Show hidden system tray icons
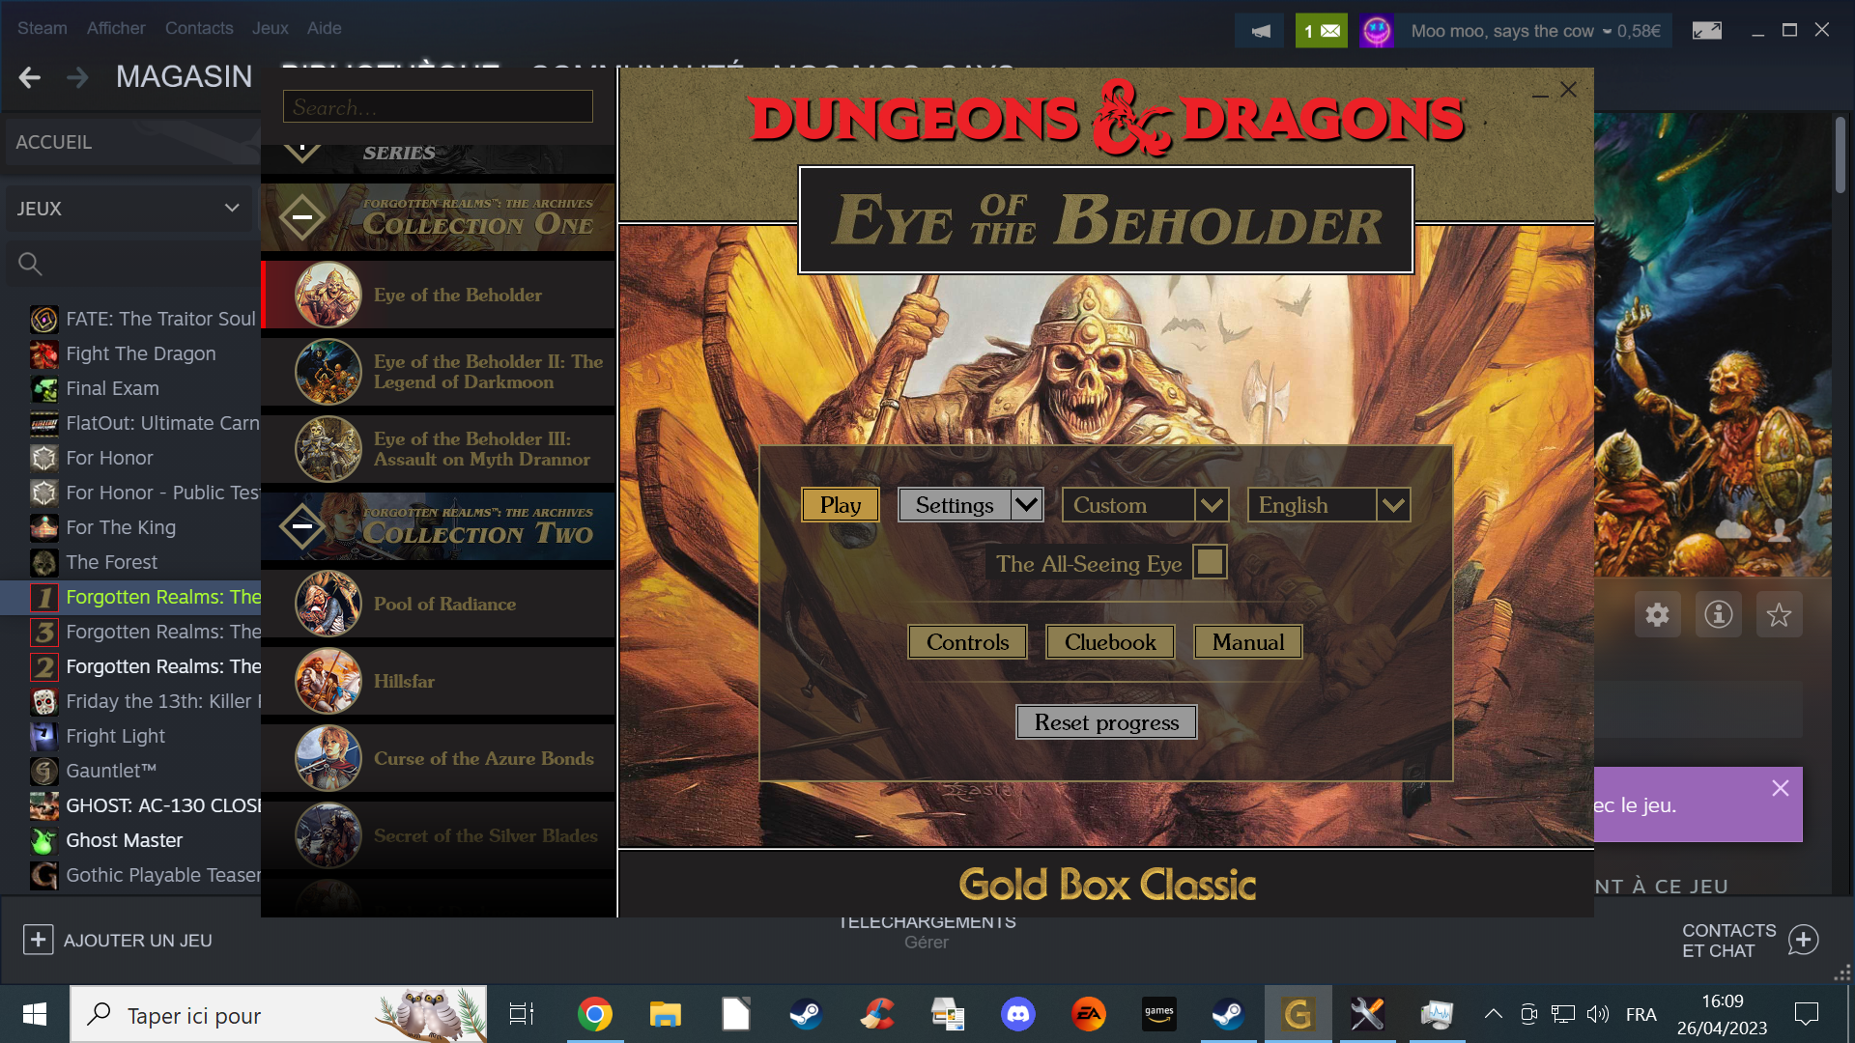This screenshot has height=1043, width=1855. (x=1493, y=1014)
